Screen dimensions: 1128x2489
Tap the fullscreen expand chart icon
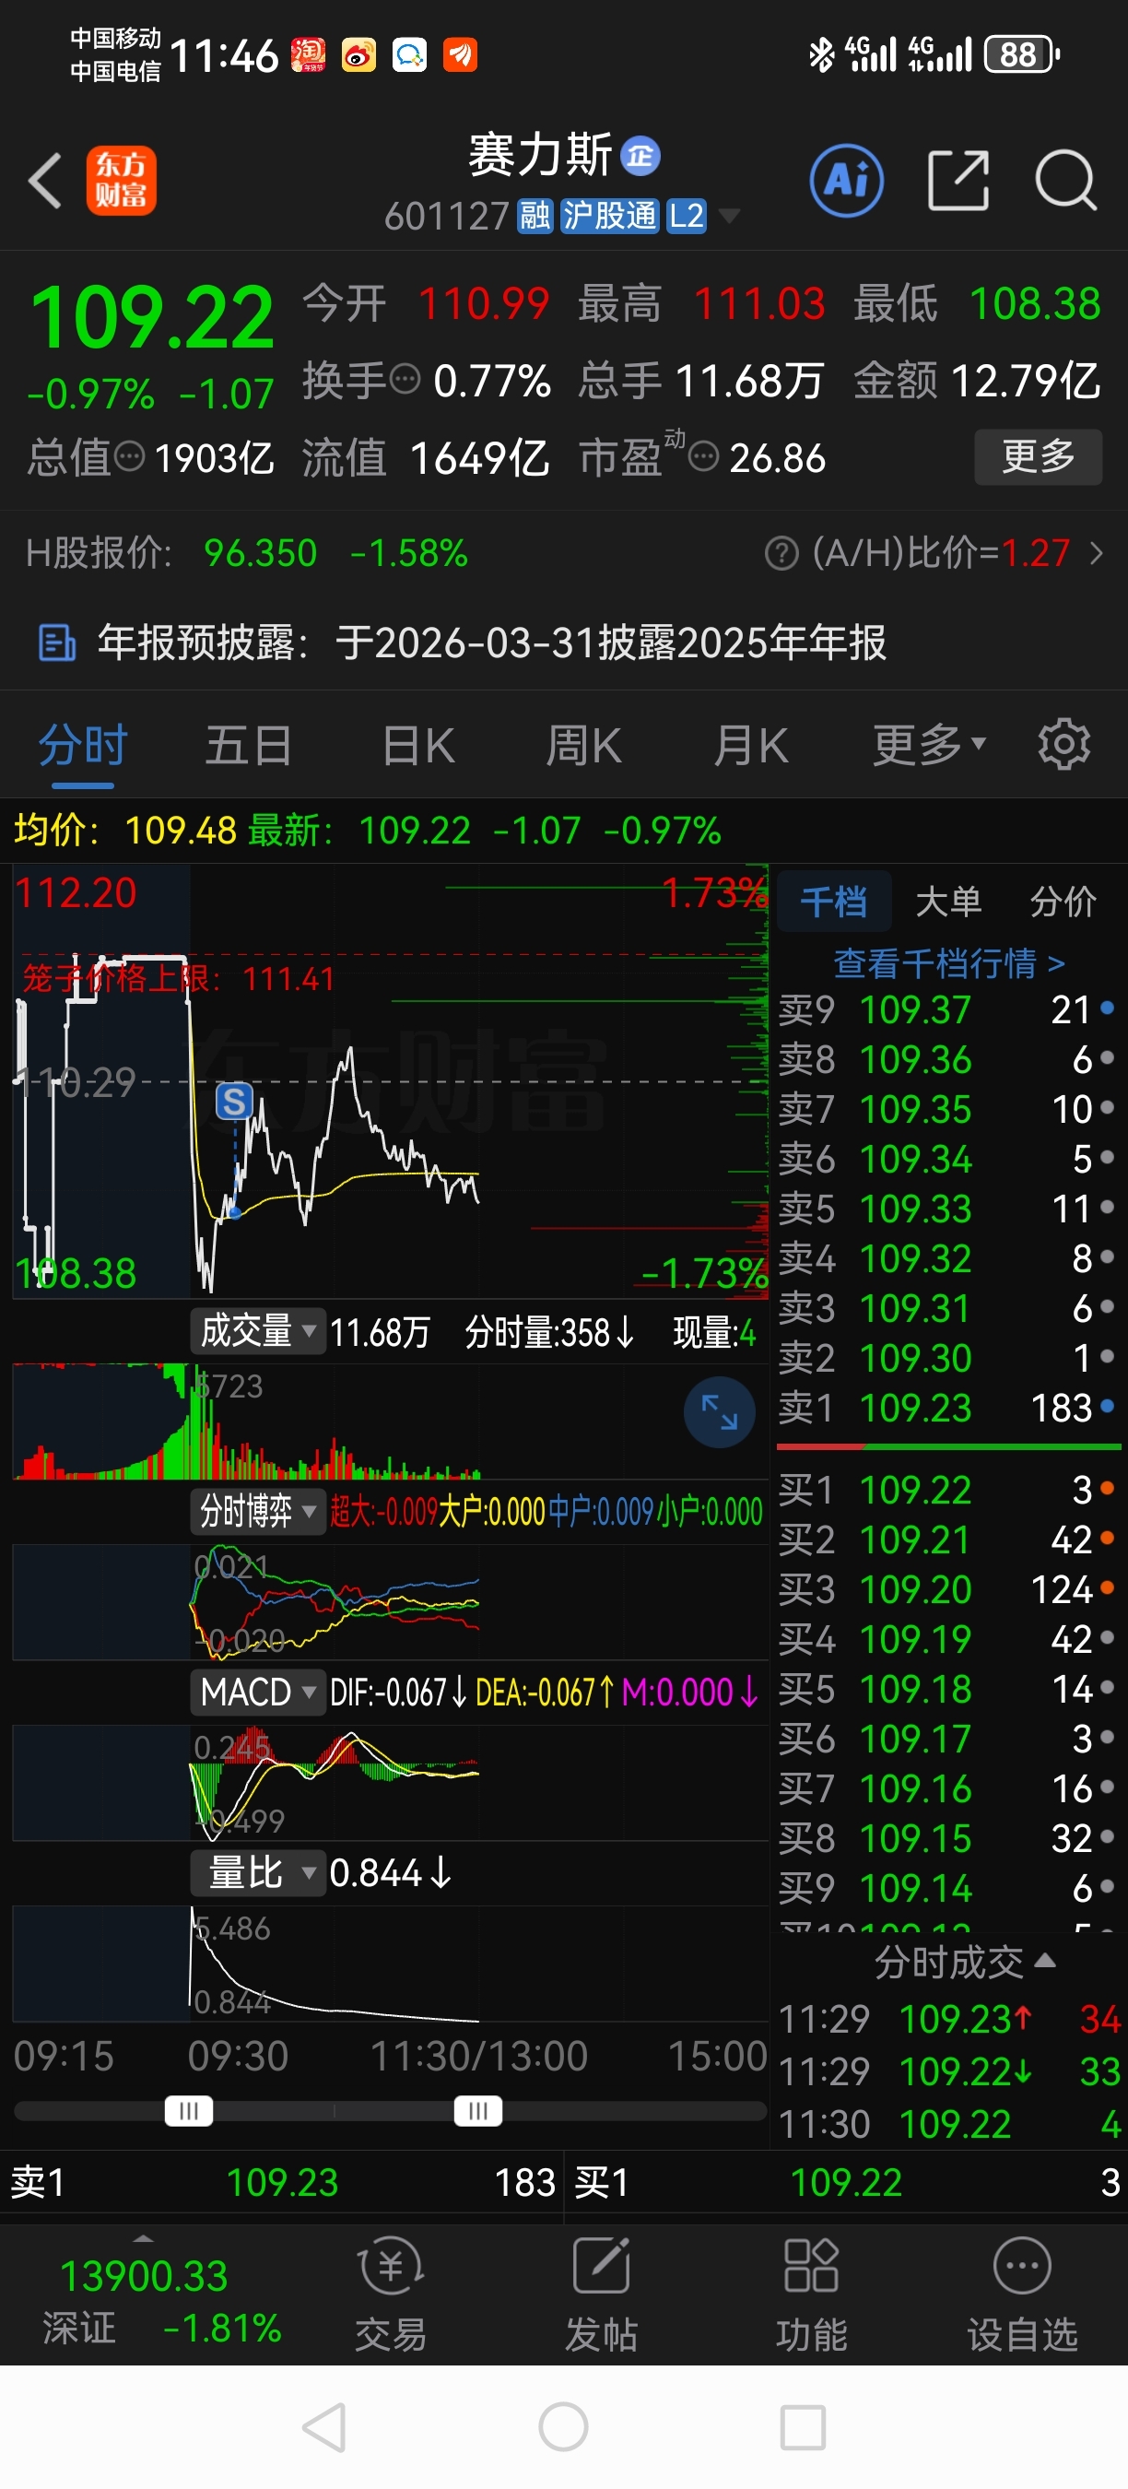pos(719,1412)
